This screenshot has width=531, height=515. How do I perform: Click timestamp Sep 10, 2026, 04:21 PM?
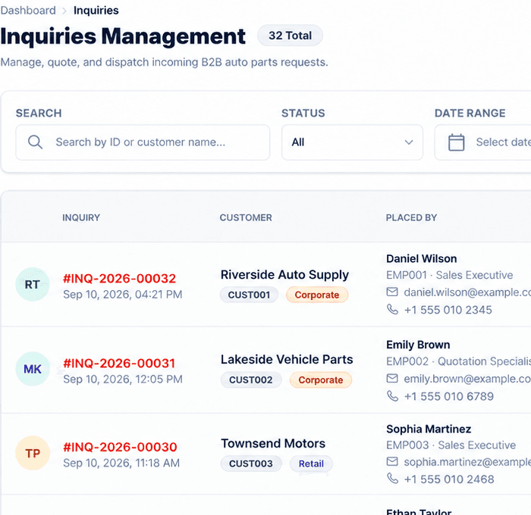click(123, 295)
